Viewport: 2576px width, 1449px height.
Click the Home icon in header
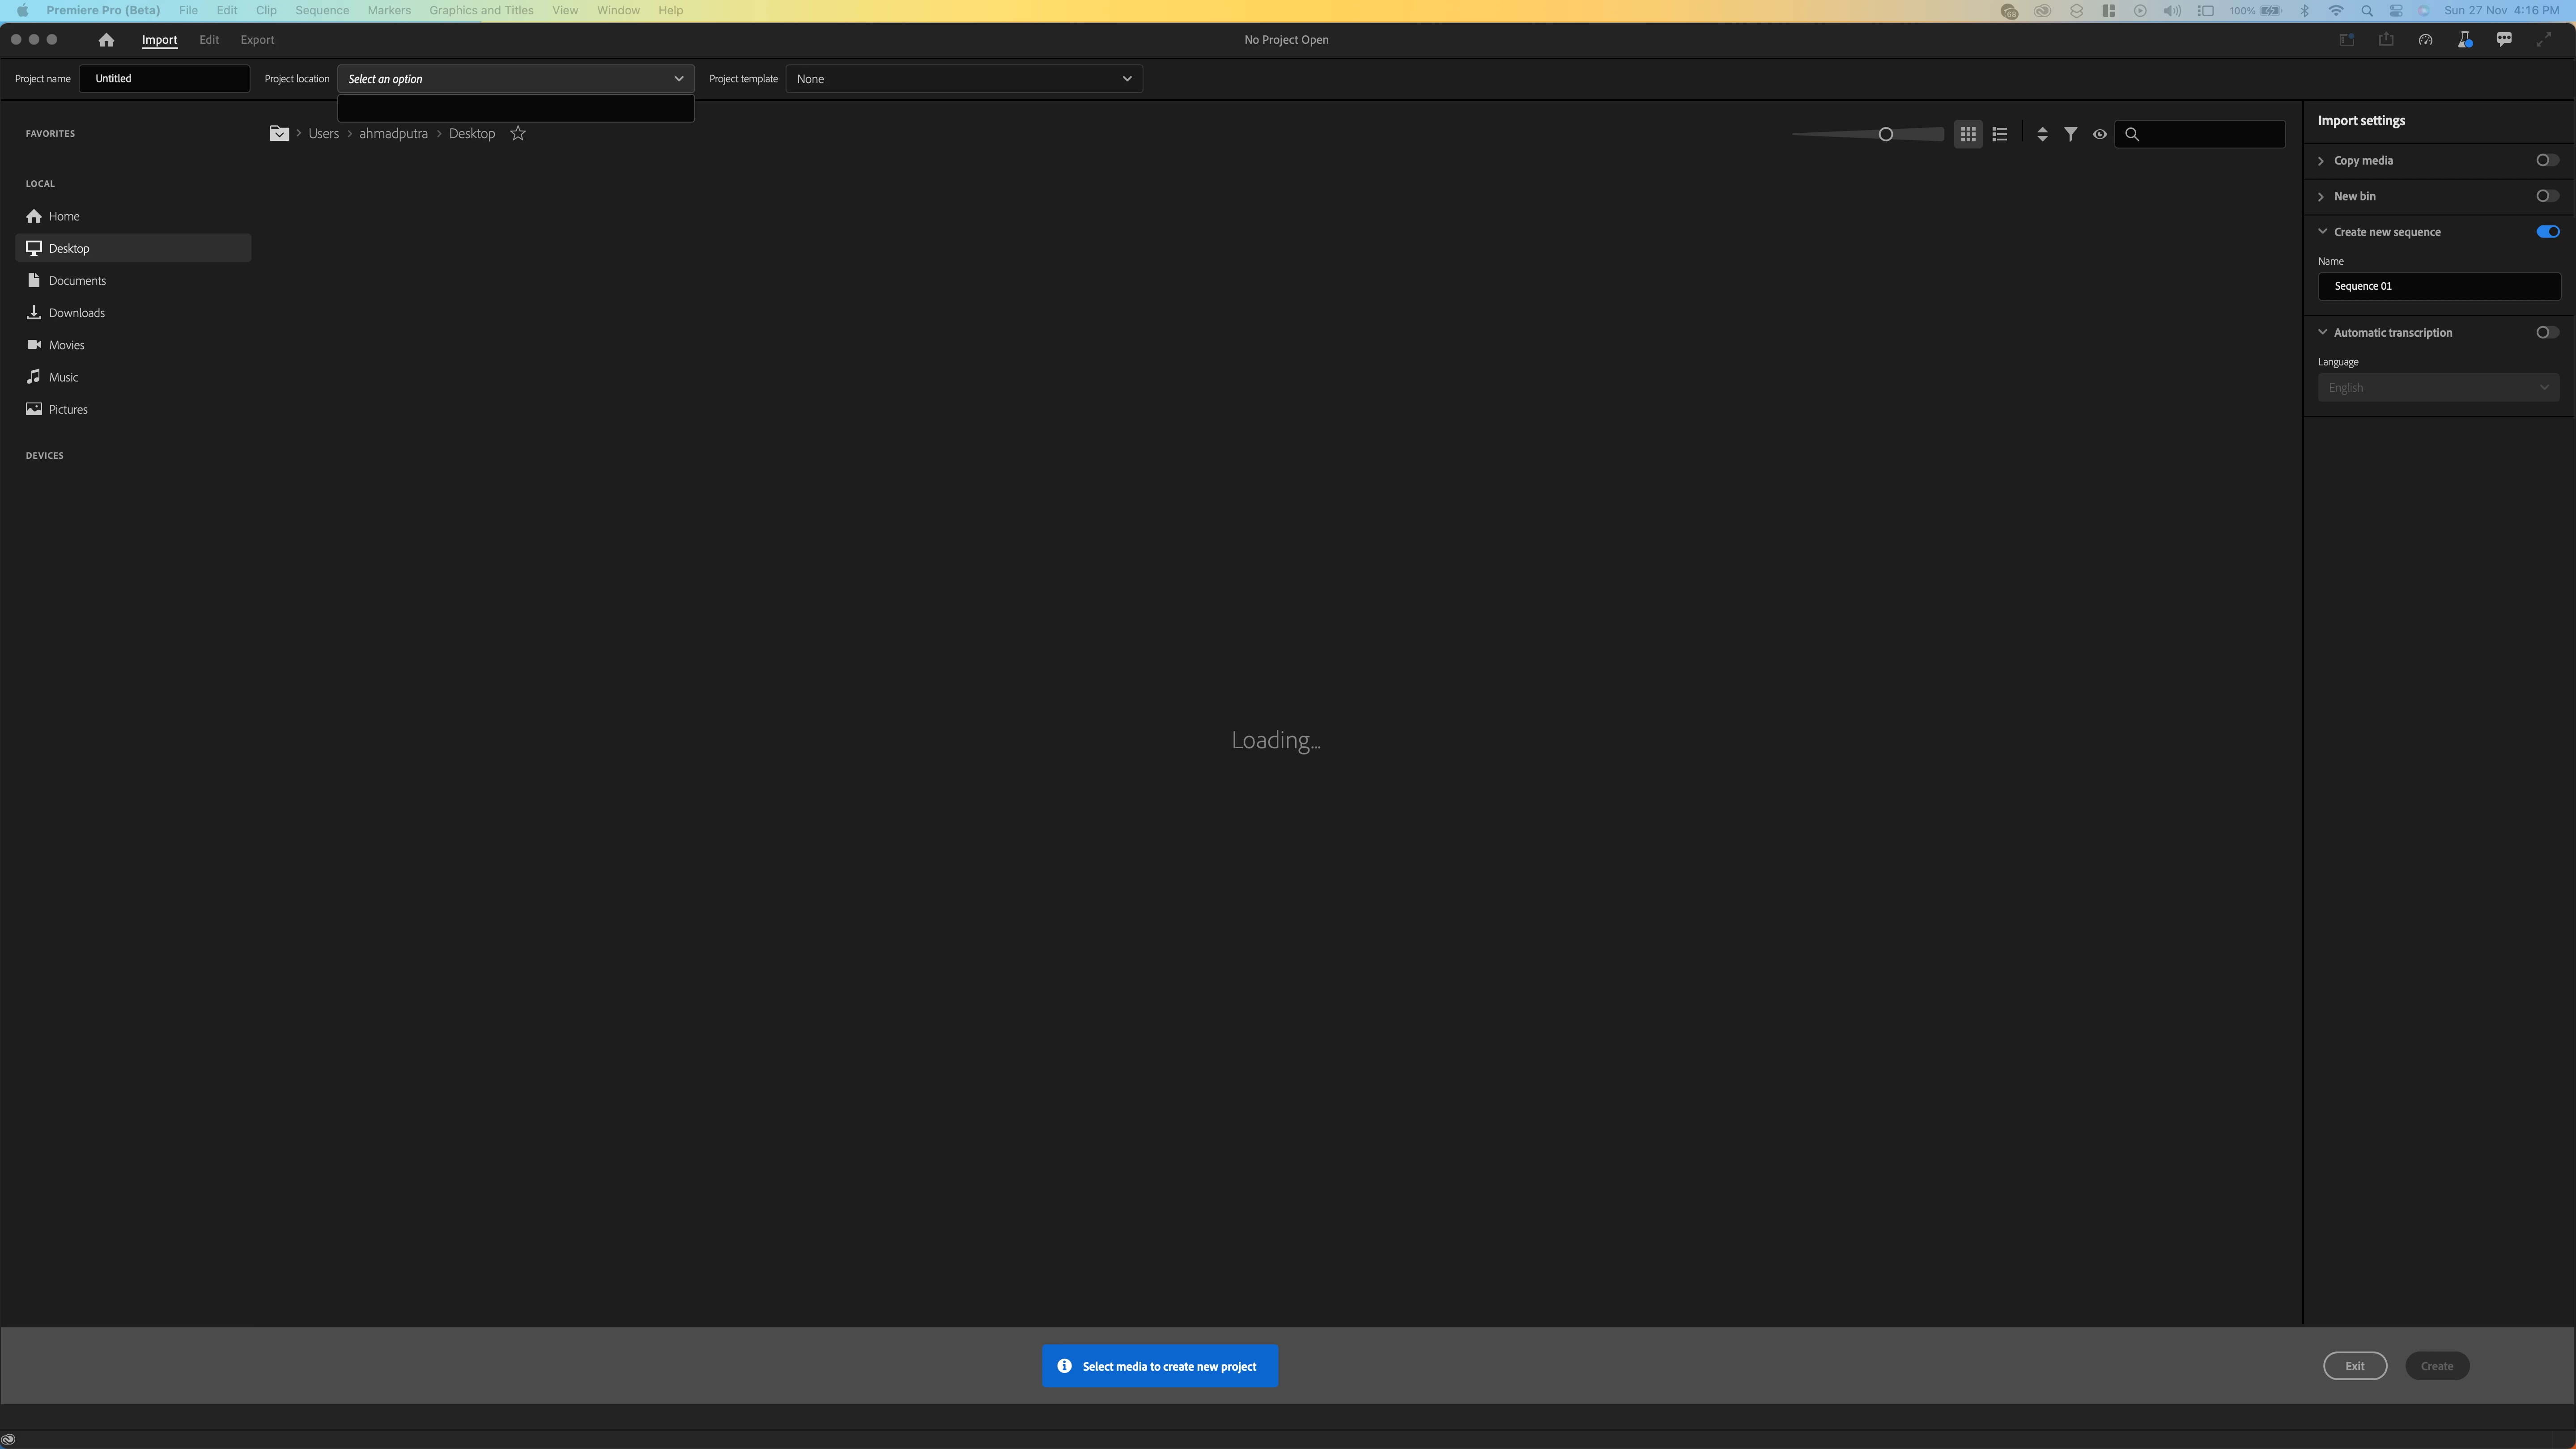point(106,40)
